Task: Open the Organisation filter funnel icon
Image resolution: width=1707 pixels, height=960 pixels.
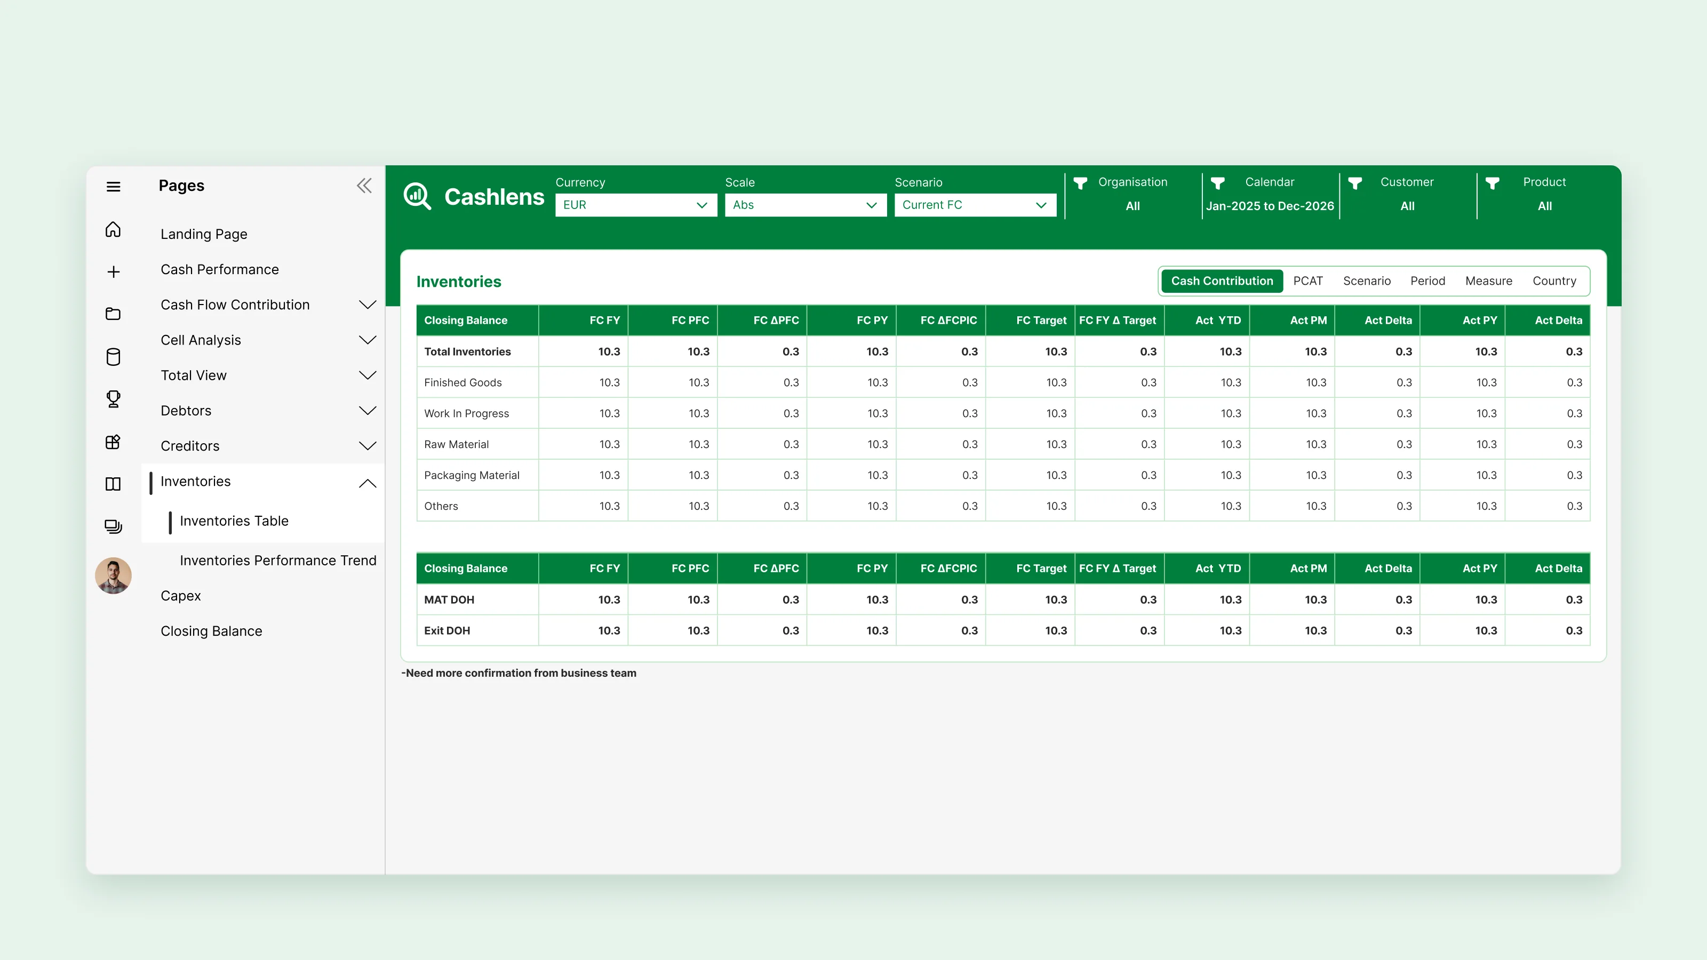Action: (1080, 183)
